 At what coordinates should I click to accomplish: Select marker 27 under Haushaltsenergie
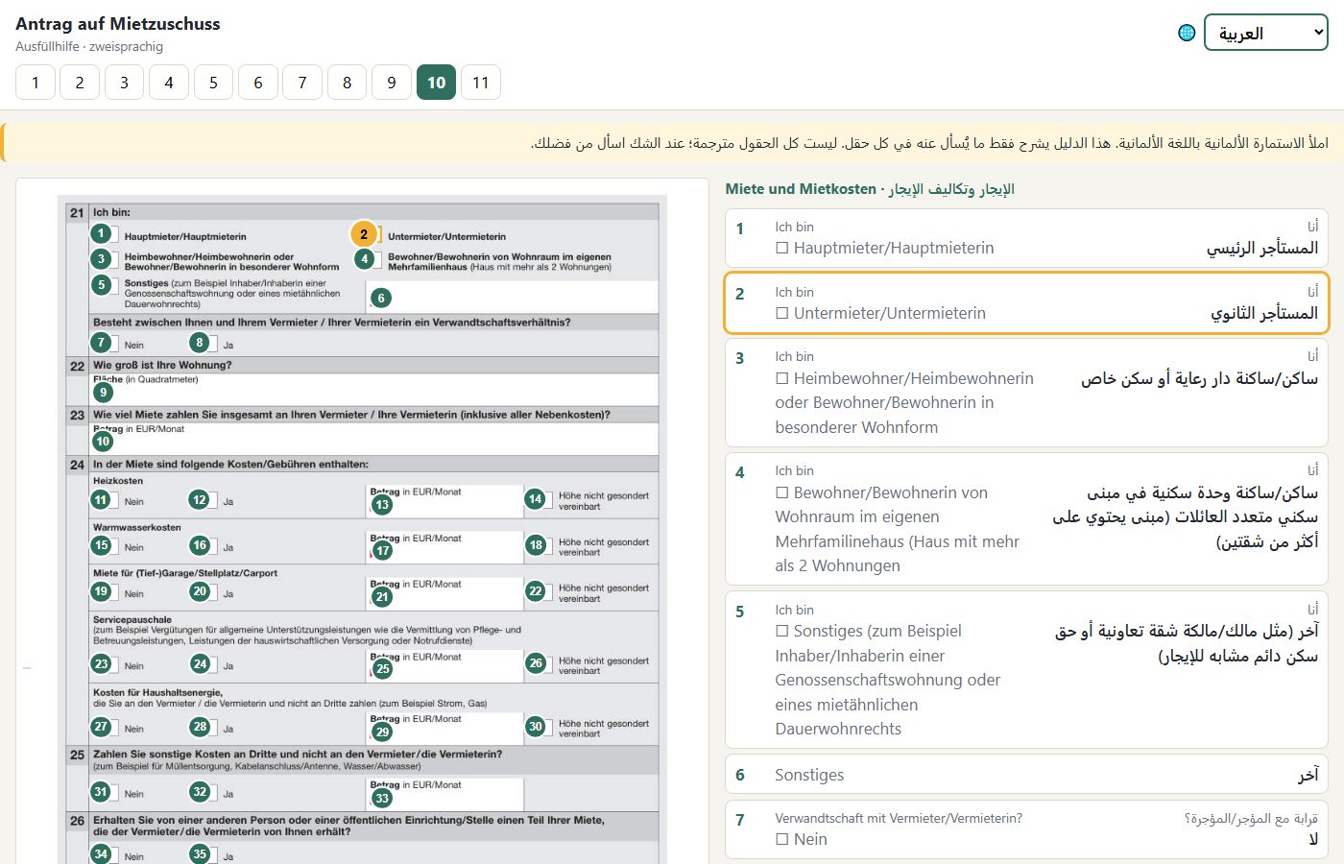pos(101,727)
